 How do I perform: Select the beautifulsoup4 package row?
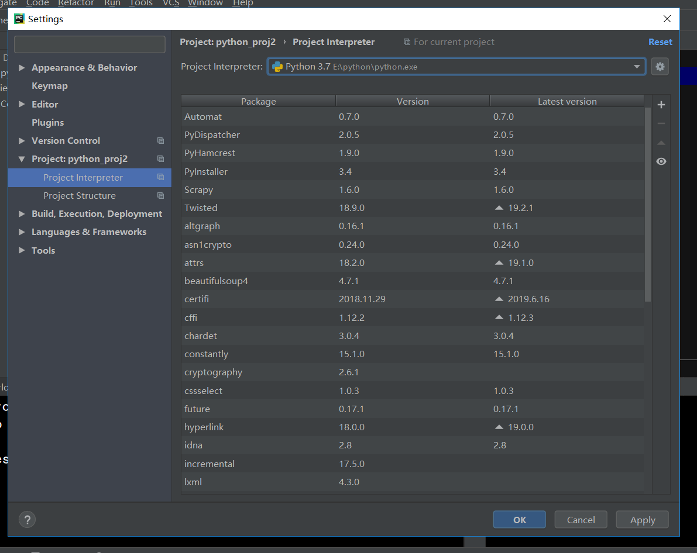(x=413, y=281)
